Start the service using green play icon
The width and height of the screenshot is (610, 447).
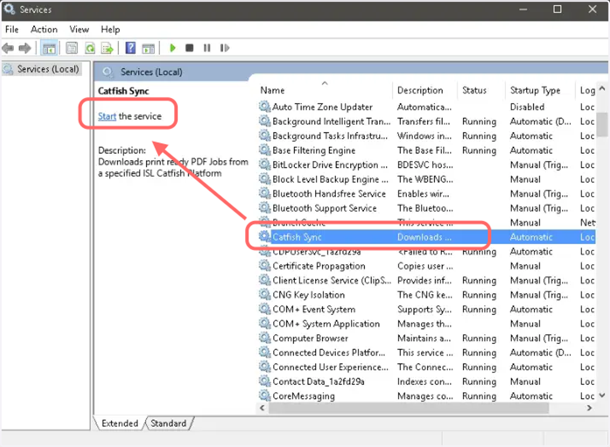tap(172, 48)
